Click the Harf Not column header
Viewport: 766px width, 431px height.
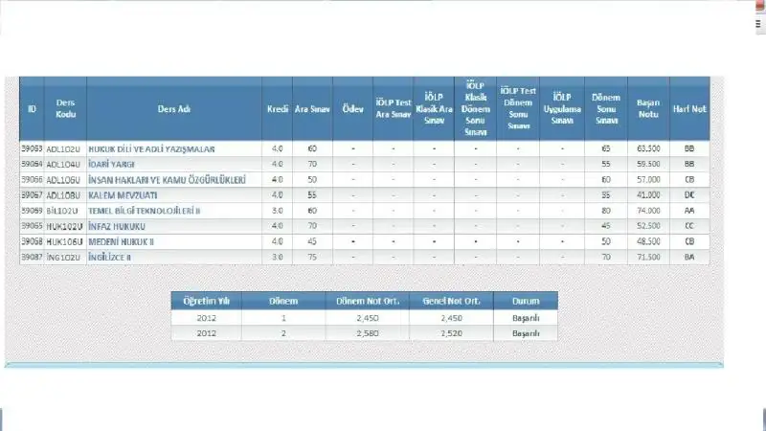tap(689, 109)
